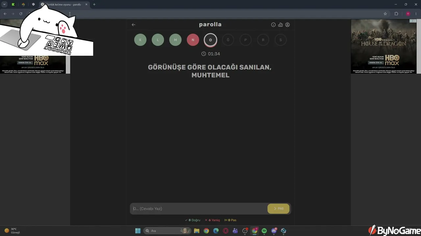Open Microsoft Teams from the taskbar

(235, 231)
